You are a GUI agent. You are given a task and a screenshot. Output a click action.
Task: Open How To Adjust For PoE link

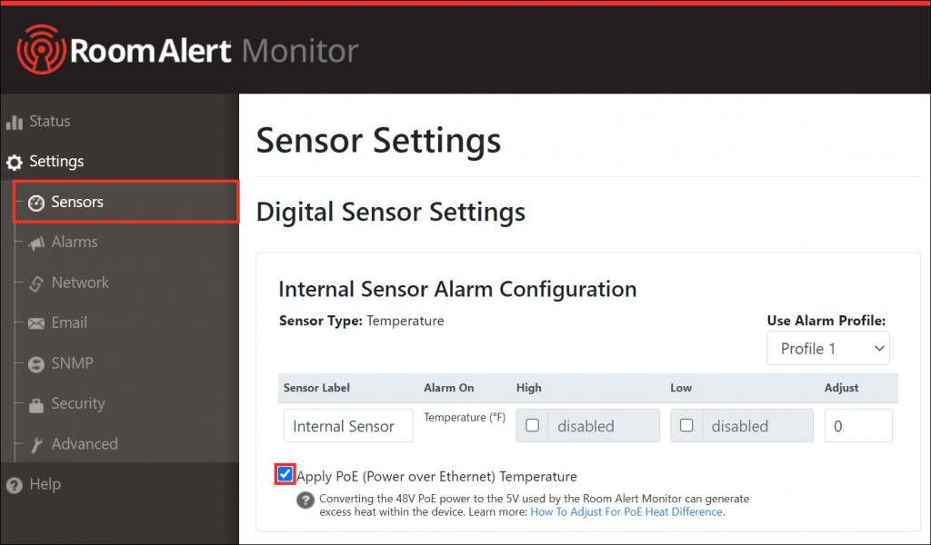626,510
